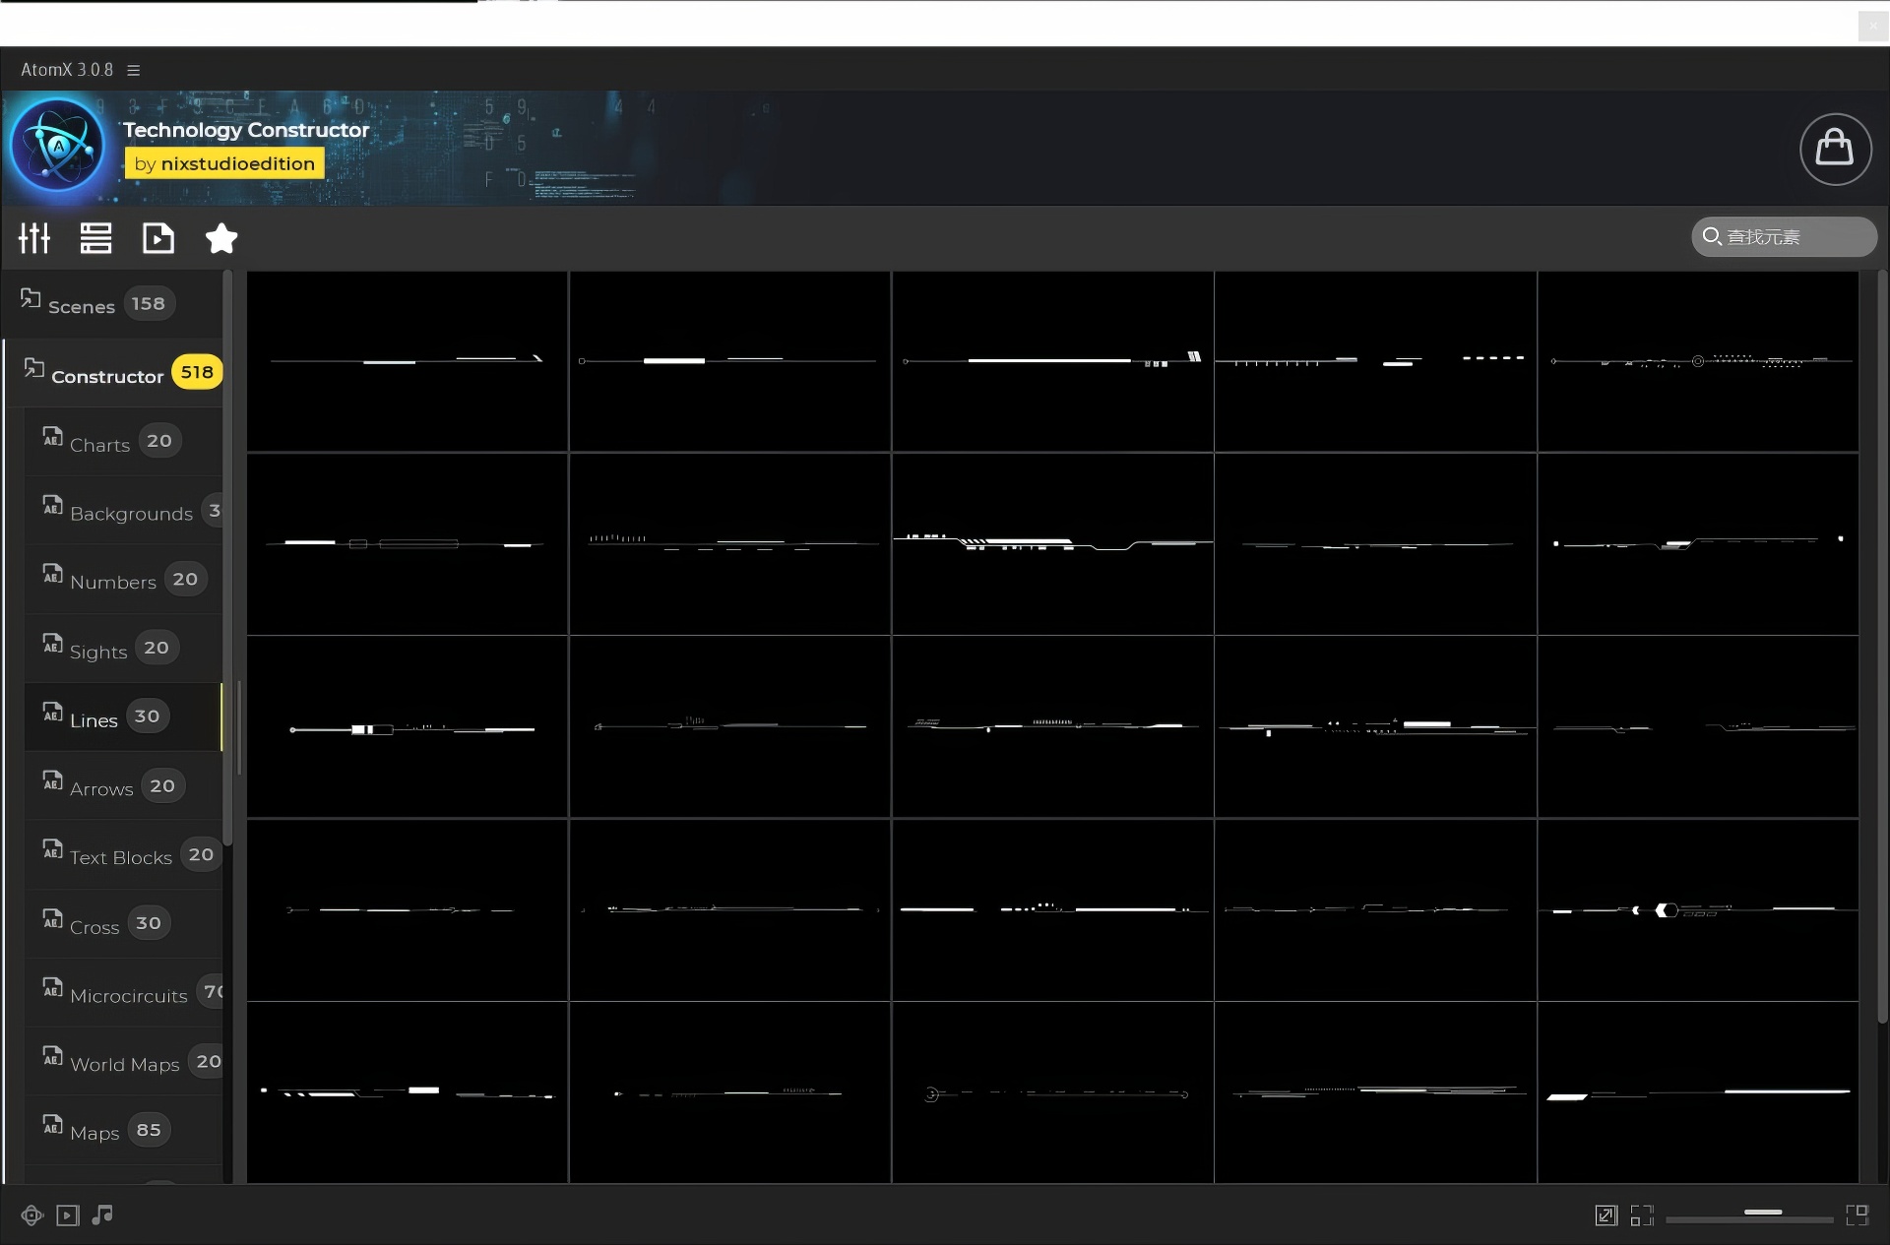Open the sliders settings panel icon
Screen dimensions: 1890x1245
pyautogui.click(x=34, y=238)
